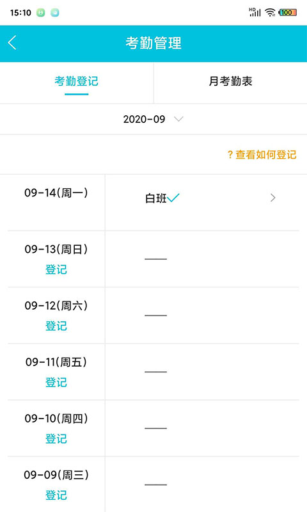
Task: Open the 查看如何登记 help link
Action: (262, 154)
